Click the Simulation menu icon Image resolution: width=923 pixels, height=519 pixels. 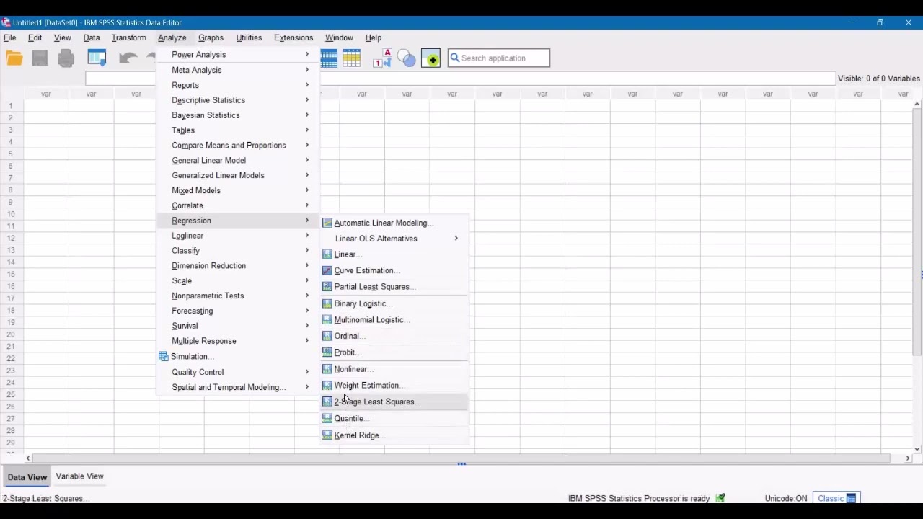[164, 356]
